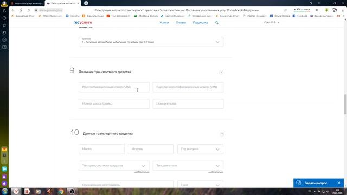The height and width of the screenshot is (195, 347).
Task: Expand user account dropdown Орел О.В.
Action: tap(271, 22)
